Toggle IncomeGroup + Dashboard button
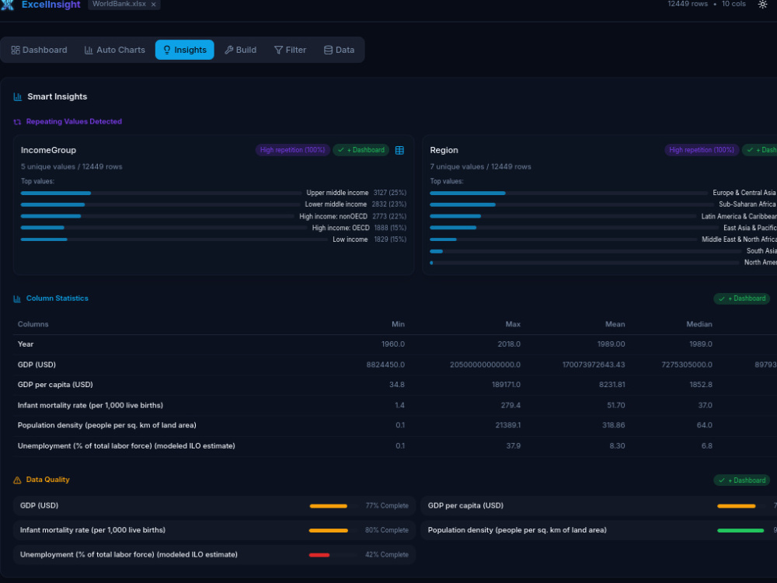 361,150
